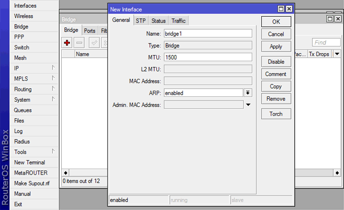Open the Ports tab in Bridge window
This screenshot has width=344, height=210.
point(90,31)
